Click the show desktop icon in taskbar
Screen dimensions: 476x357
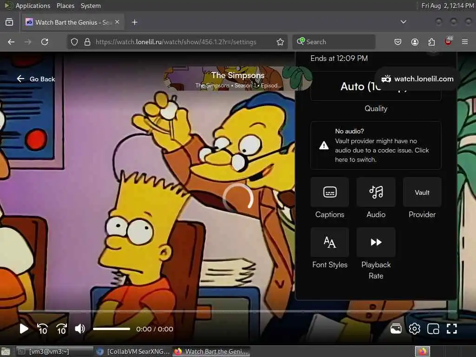tap(6, 351)
